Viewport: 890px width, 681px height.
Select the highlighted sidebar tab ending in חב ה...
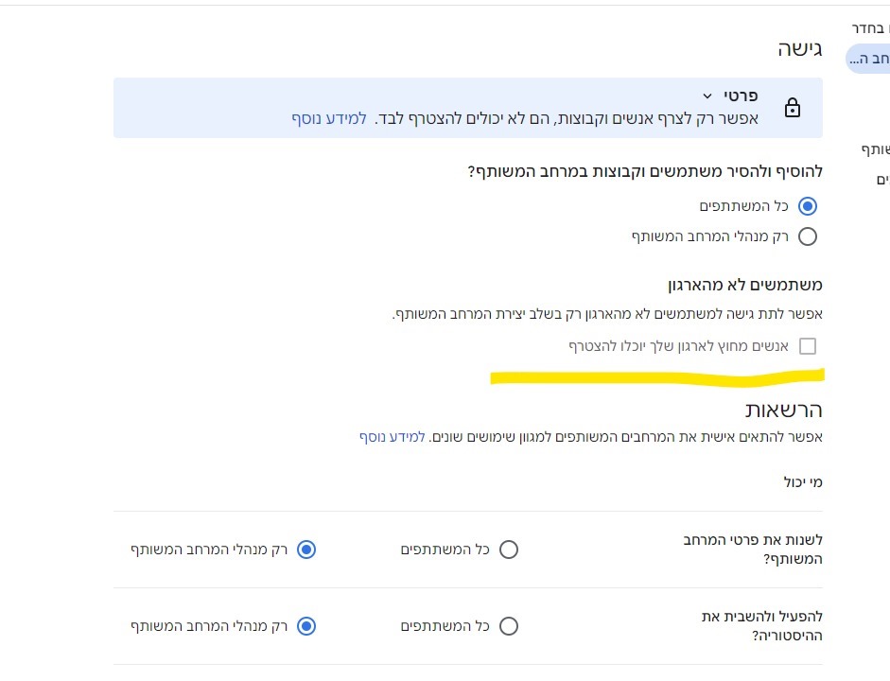tap(868, 59)
